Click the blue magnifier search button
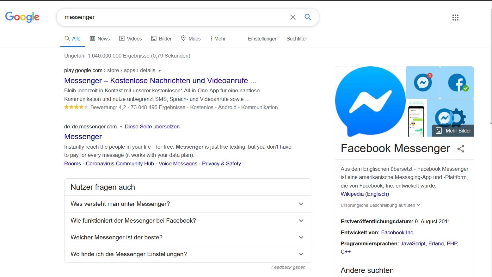This screenshot has height=277, width=492. coord(308,17)
